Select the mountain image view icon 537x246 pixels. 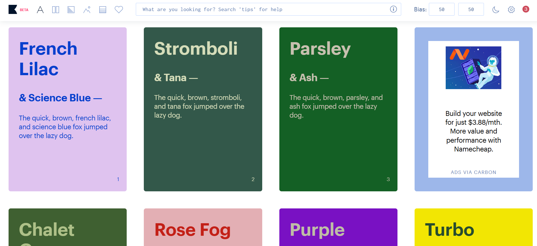coord(87,10)
